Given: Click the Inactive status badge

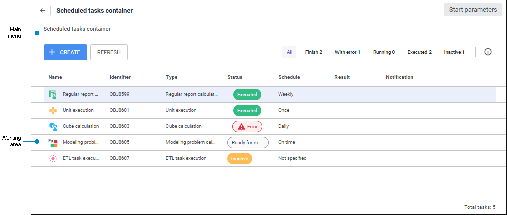Looking at the screenshot, I should (239, 158).
